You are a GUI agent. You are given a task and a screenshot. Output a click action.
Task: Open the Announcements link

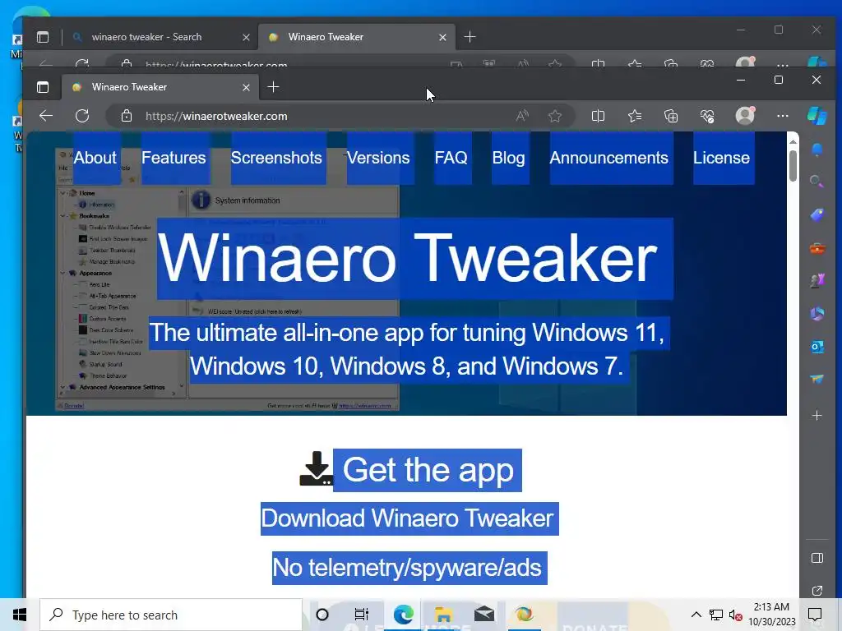[x=608, y=158]
